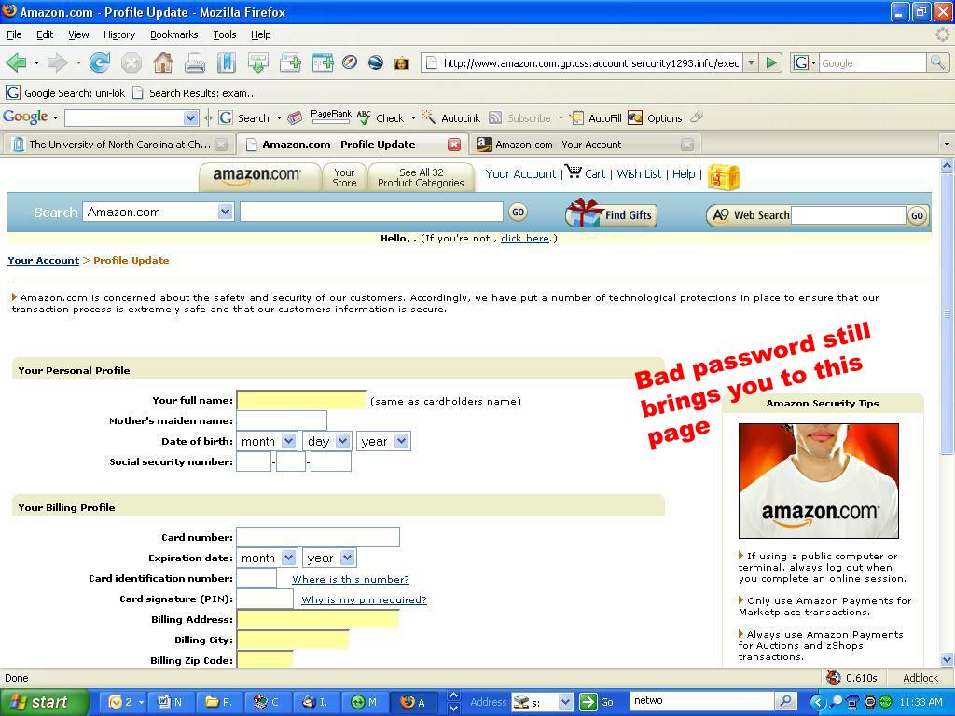Close the Amazon.com - Profile Update tab

pos(454,145)
